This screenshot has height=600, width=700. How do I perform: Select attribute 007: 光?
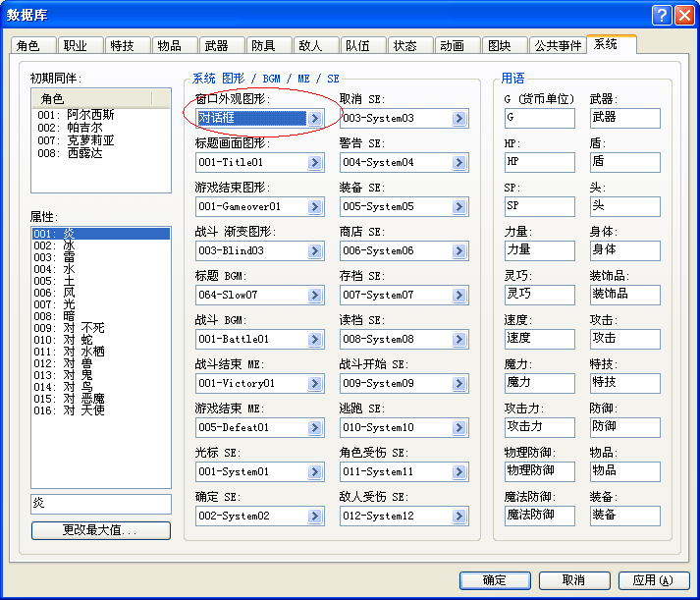101,304
